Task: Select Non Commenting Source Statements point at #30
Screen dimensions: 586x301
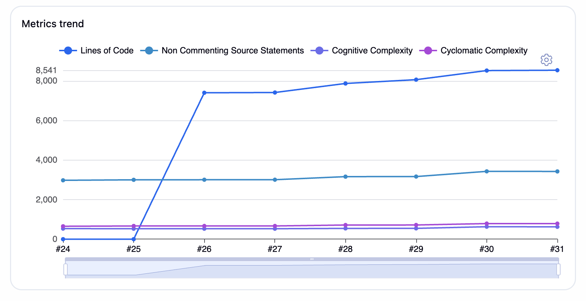Action: [486, 171]
